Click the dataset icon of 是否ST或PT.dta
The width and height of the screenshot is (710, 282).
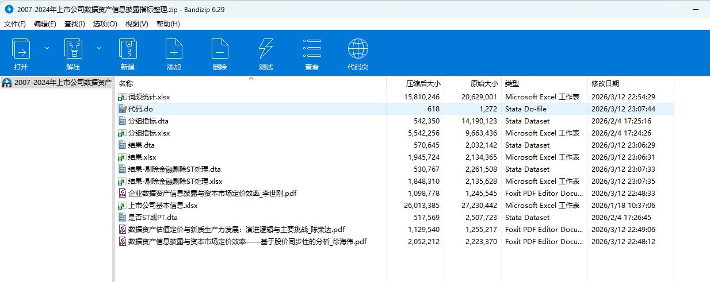point(122,218)
